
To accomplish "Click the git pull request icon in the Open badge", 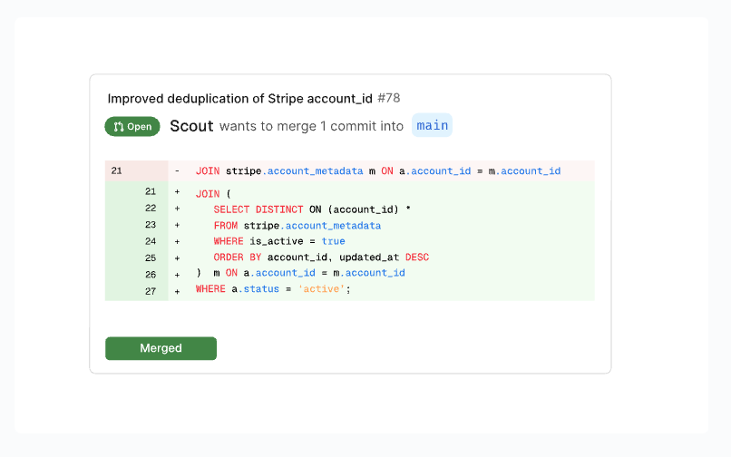I will [x=119, y=126].
